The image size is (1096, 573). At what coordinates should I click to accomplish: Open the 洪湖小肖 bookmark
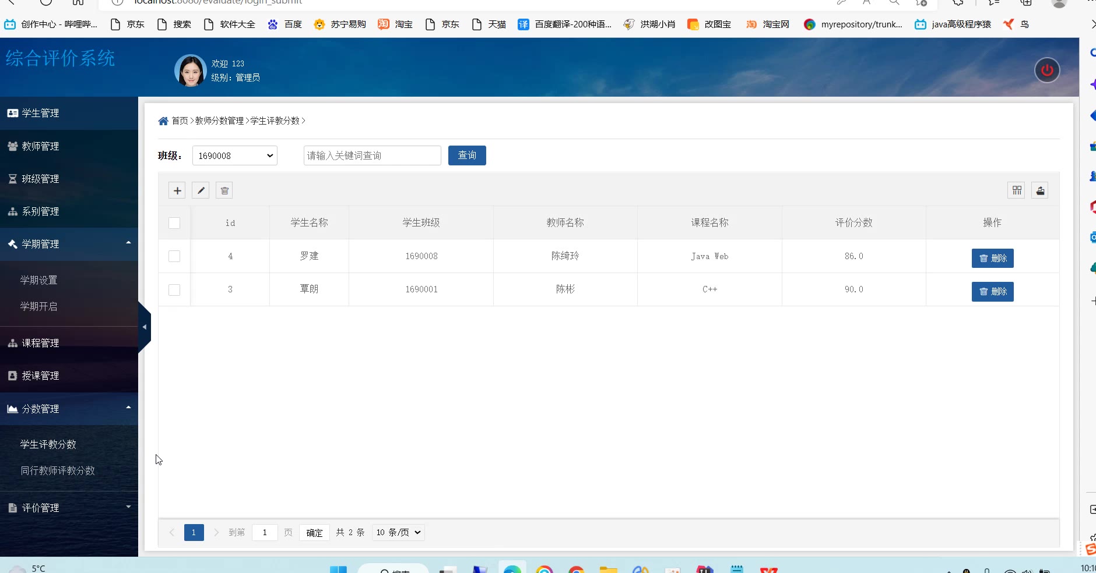pos(650,24)
